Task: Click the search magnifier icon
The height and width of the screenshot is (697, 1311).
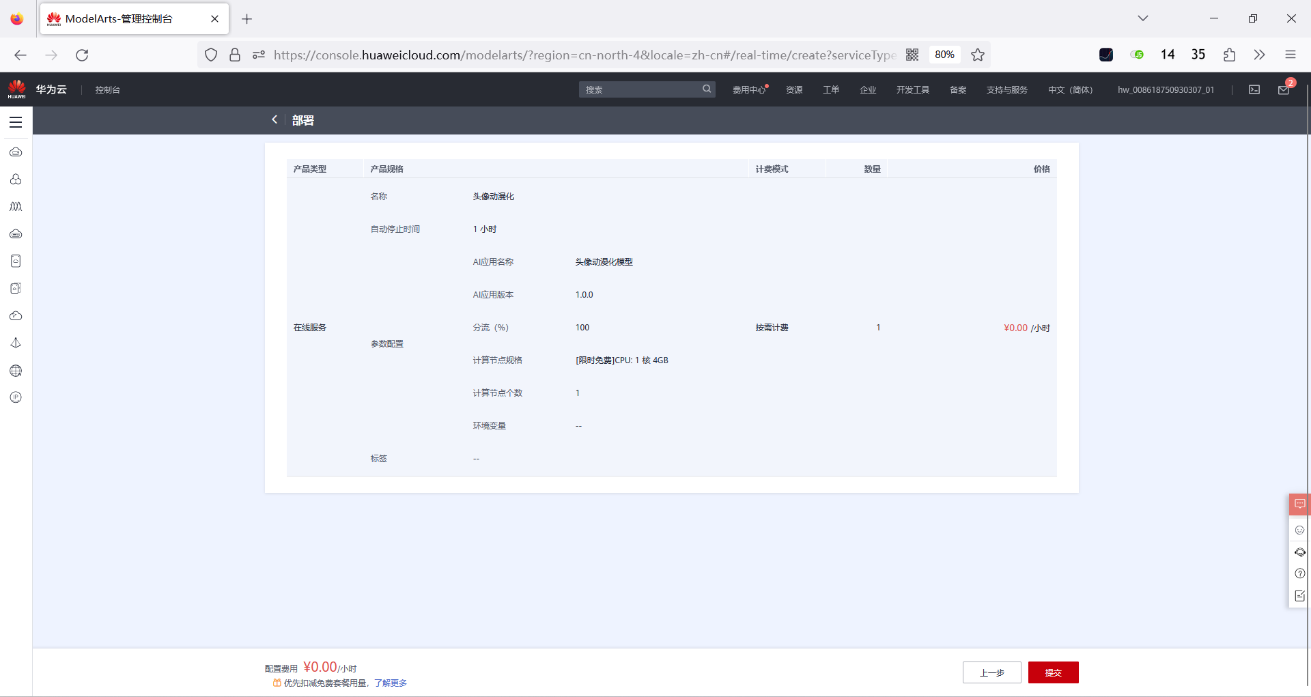Action: (x=707, y=89)
